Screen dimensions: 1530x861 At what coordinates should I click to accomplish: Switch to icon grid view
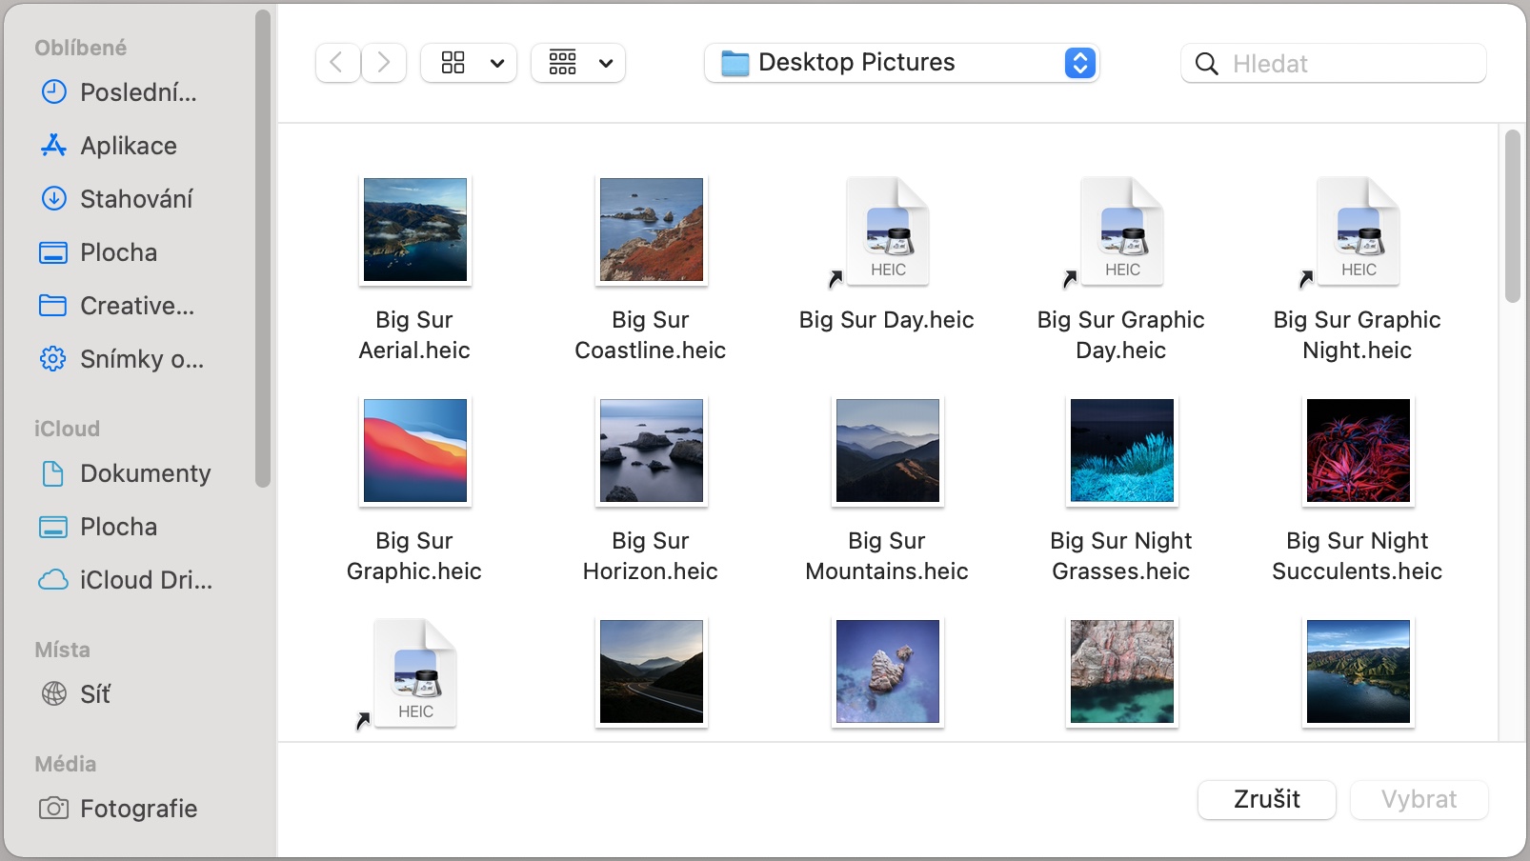tap(453, 63)
